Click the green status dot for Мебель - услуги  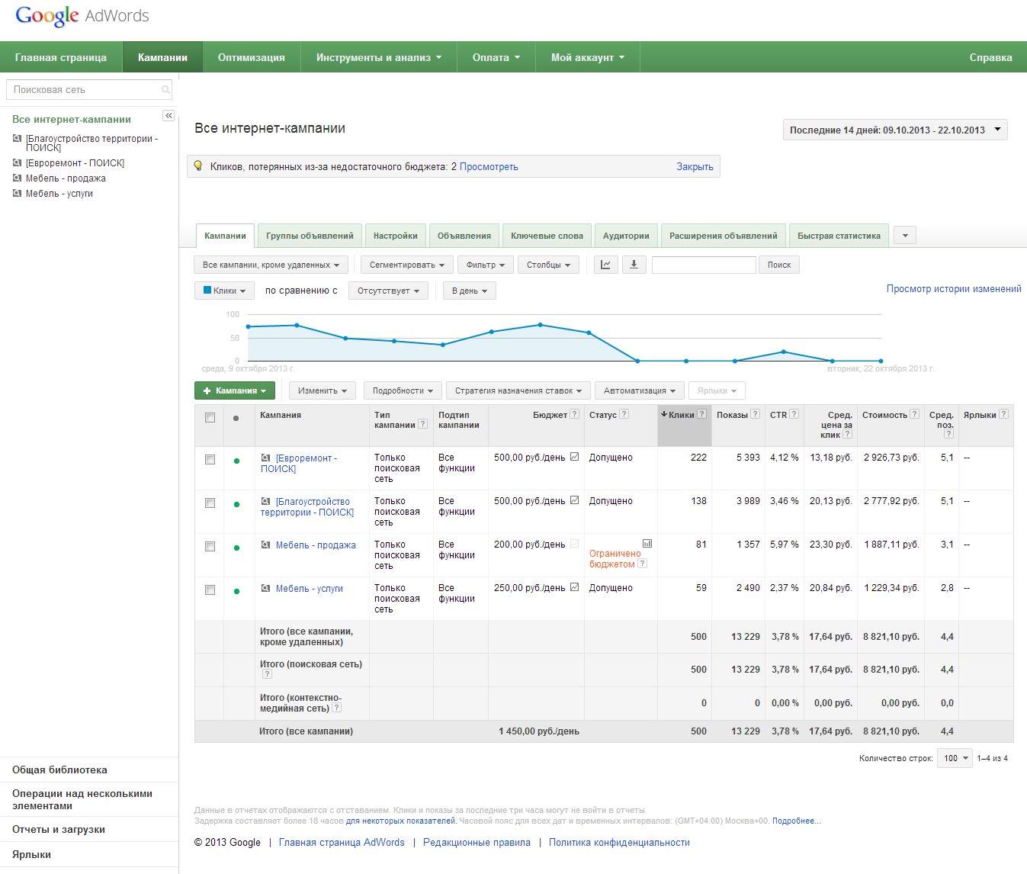(x=236, y=591)
